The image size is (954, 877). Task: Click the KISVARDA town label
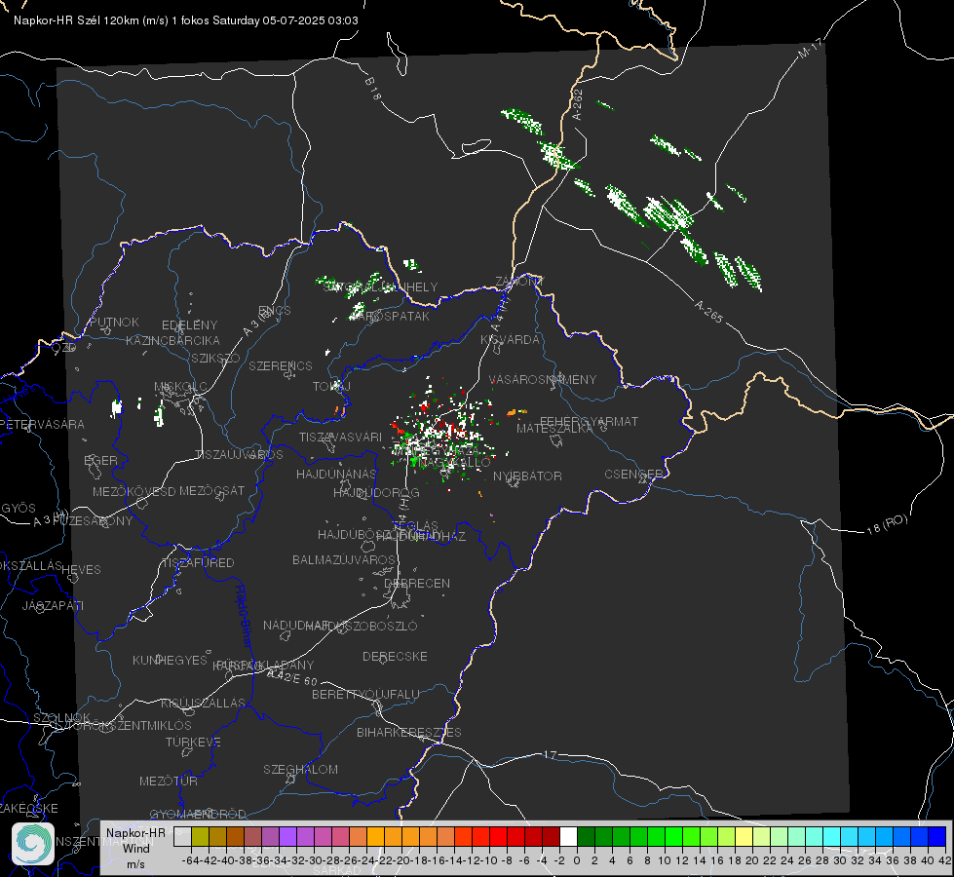pyautogui.click(x=510, y=340)
